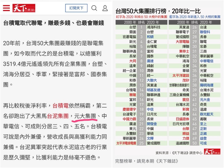
Task: Click blue 元大金 at rank 41
Action: [205, 100]
